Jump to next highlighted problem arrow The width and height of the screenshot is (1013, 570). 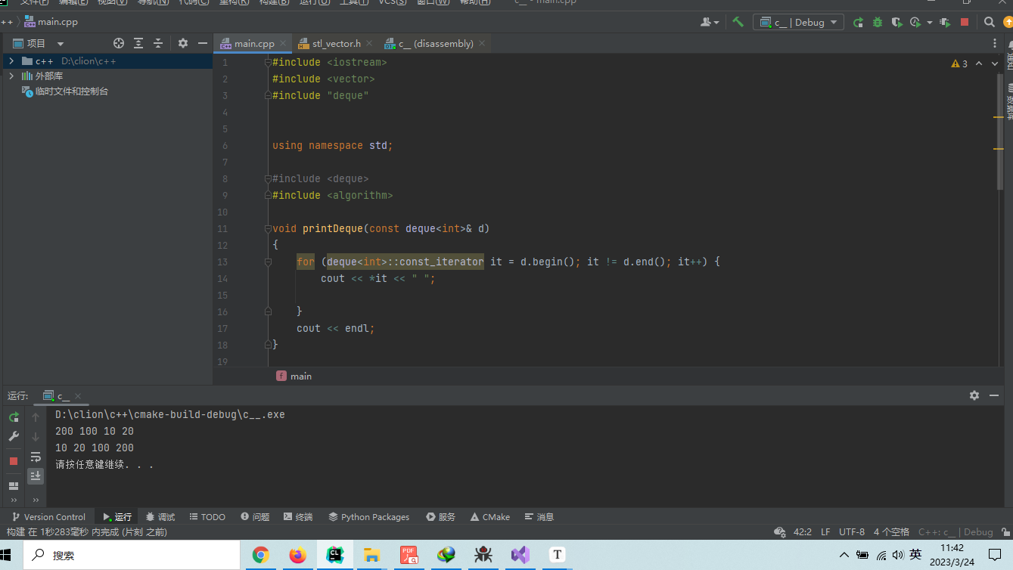point(995,64)
